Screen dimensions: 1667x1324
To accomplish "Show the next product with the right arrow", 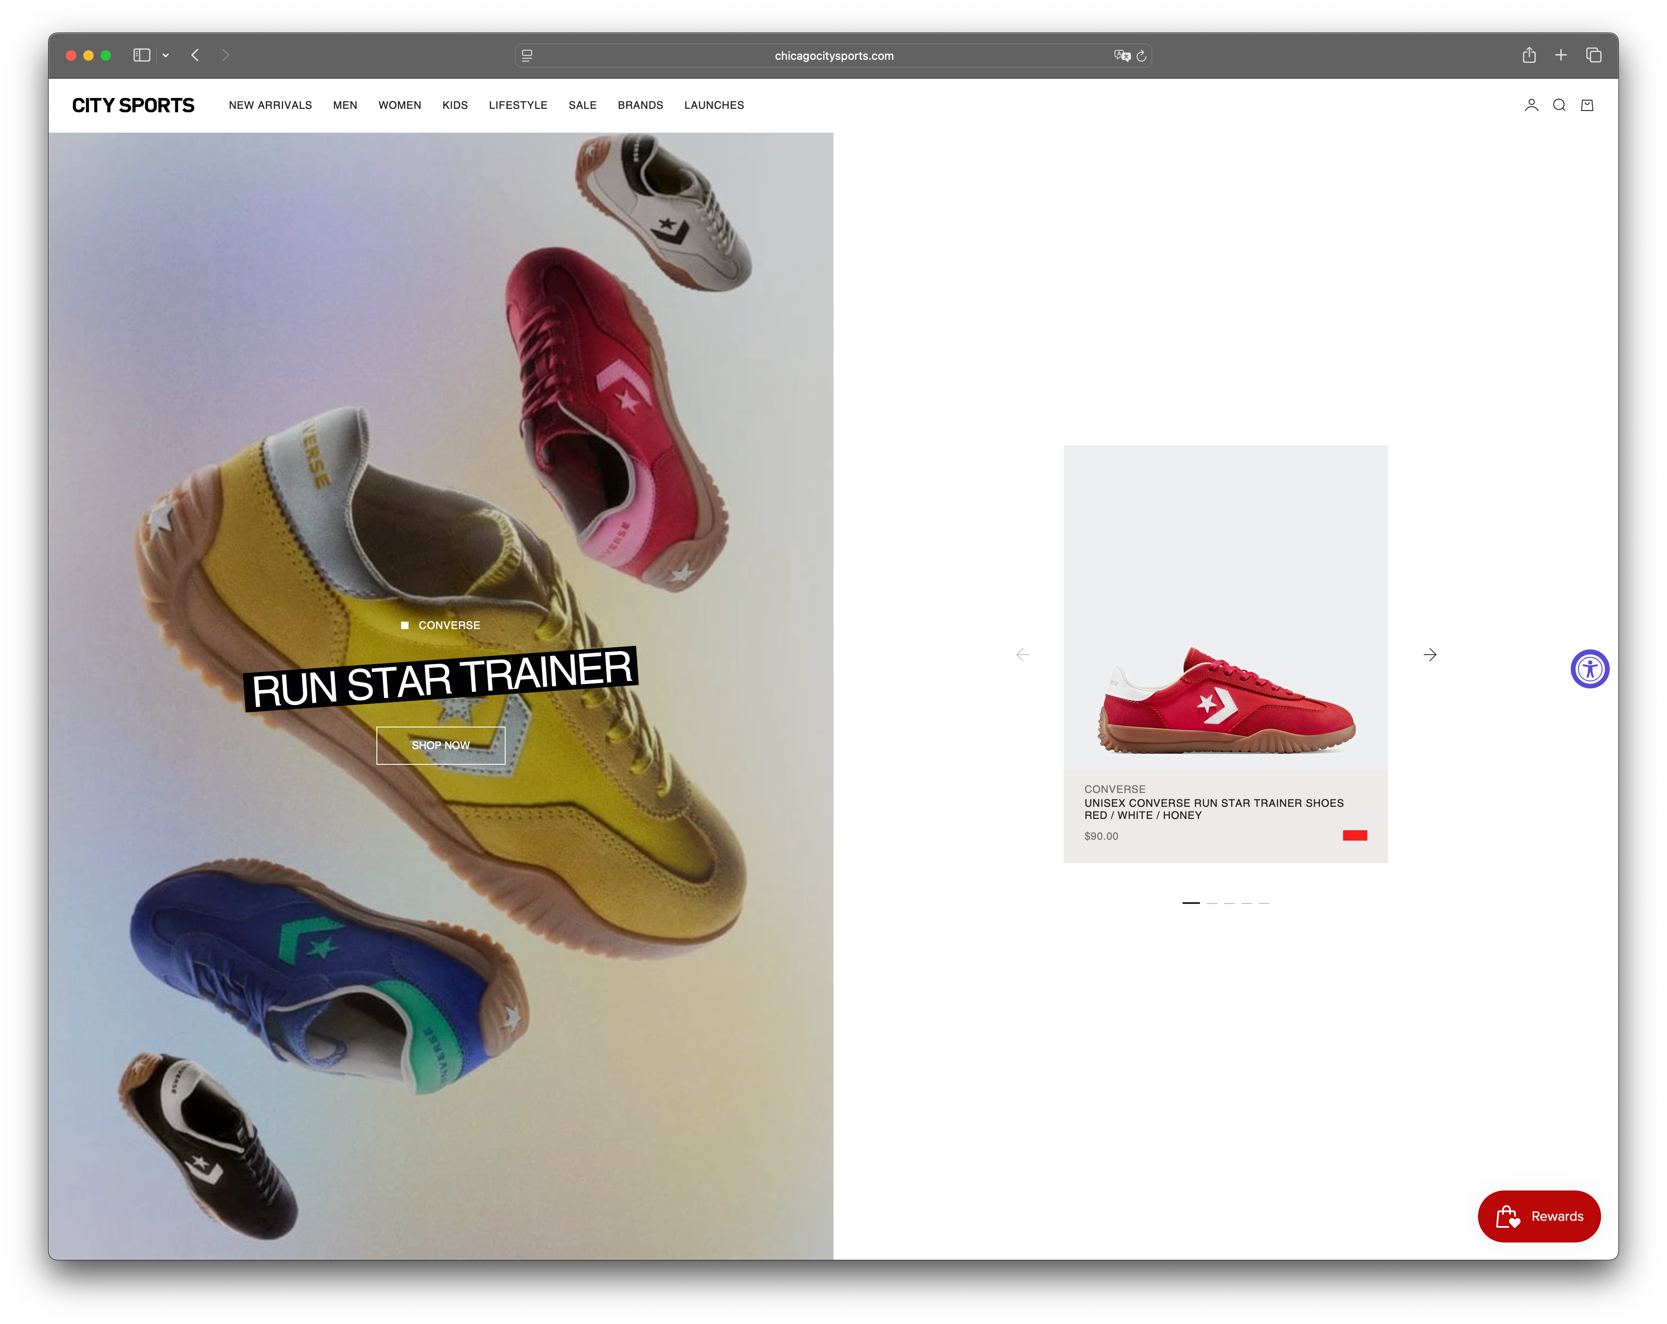I will (1430, 655).
